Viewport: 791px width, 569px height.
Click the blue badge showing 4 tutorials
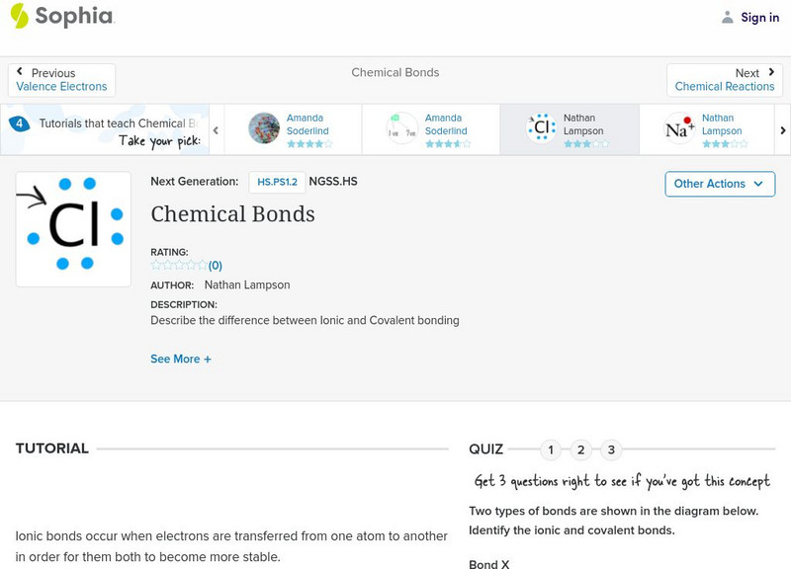point(19,123)
